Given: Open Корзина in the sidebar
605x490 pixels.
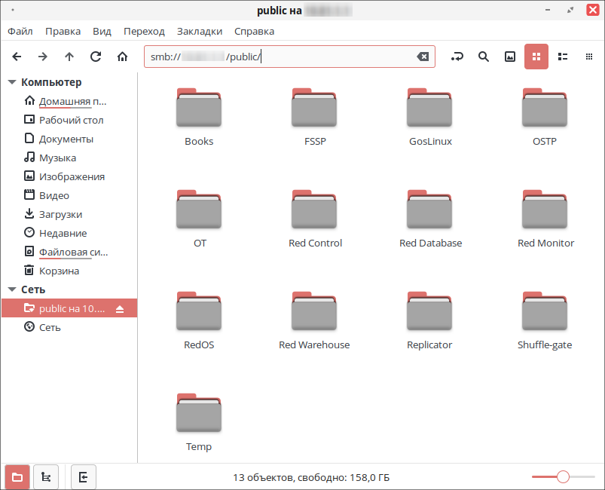Looking at the screenshot, I should click(69, 271).
